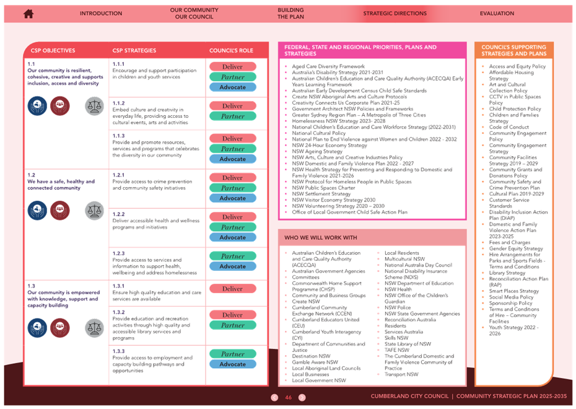Select objective 1.2 safe healthy community text
The height and width of the screenshot is (409, 576).
pyautogui.click(x=61, y=185)
